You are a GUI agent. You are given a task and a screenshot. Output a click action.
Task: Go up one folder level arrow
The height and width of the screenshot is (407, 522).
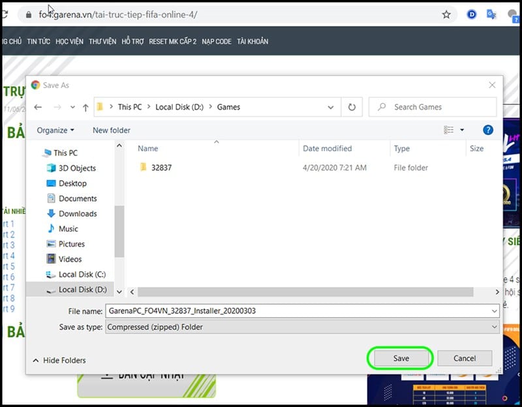(85, 107)
